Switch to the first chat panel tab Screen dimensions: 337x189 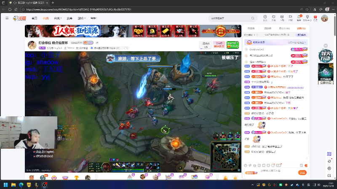251,28
